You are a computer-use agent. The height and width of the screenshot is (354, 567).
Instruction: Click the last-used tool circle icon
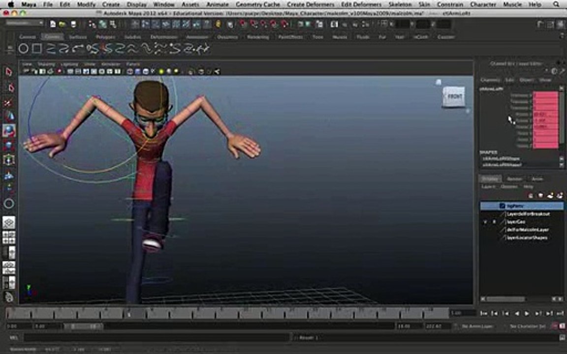point(9,204)
